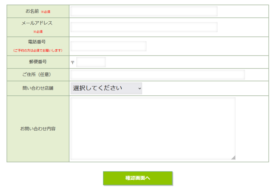
Task: Click the お問い合わせ内容 label
Action: point(38,129)
